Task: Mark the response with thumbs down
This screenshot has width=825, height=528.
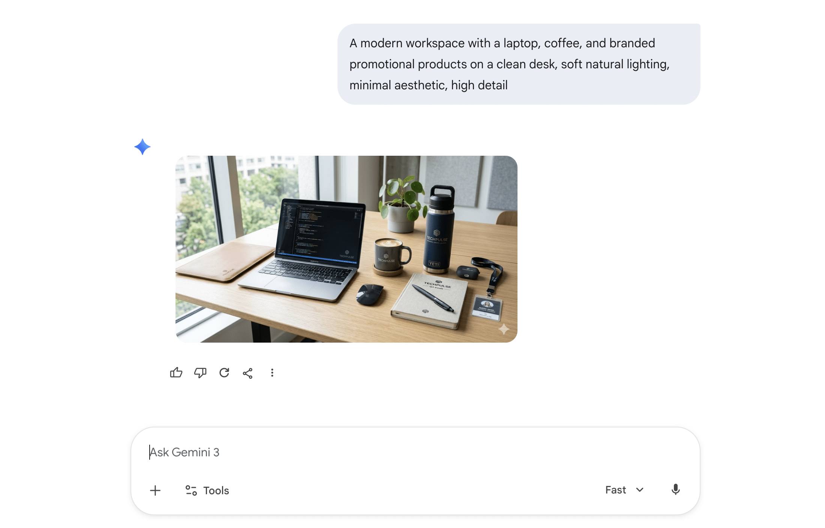Action: [200, 373]
